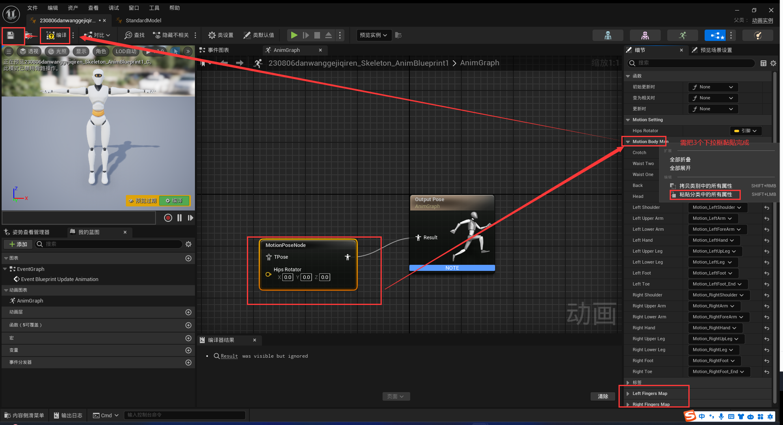Select 粘贴分类中的所有属性 menu entry

click(x=705, y=195)
